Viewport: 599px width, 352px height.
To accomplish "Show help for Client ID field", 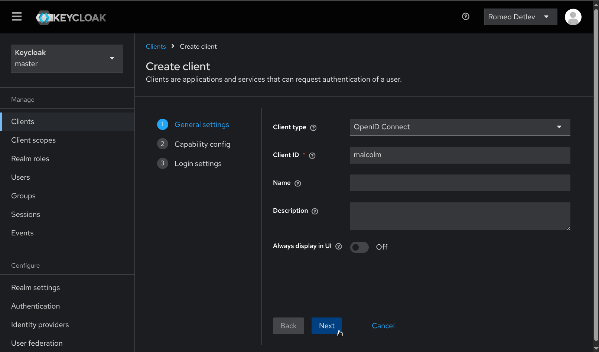I will point(312,156).
